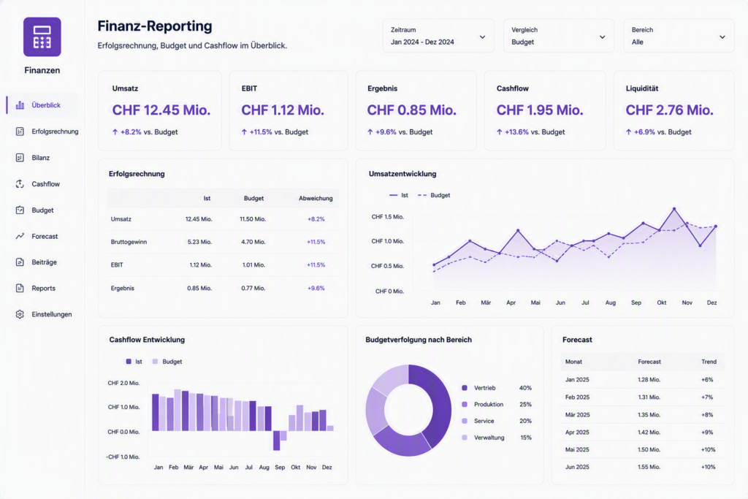748x499 pixels.
Task: Click the Bilanz sidebar icon
Action: tap(20, 157)
